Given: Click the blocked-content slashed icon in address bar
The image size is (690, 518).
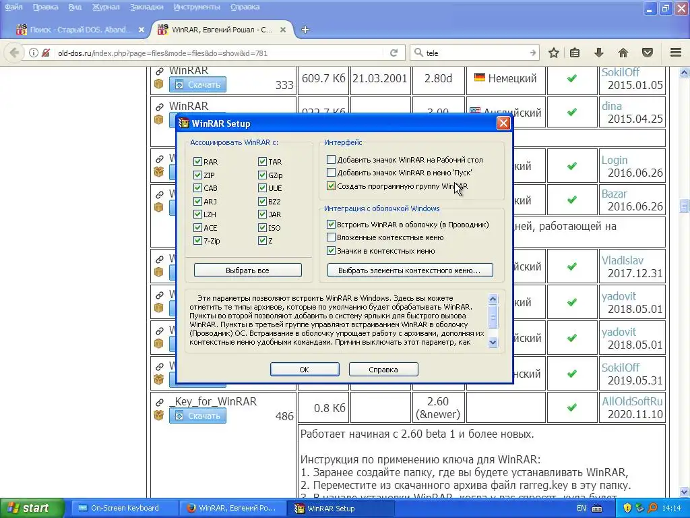Looking at the screenshot, I should [46, 53].
